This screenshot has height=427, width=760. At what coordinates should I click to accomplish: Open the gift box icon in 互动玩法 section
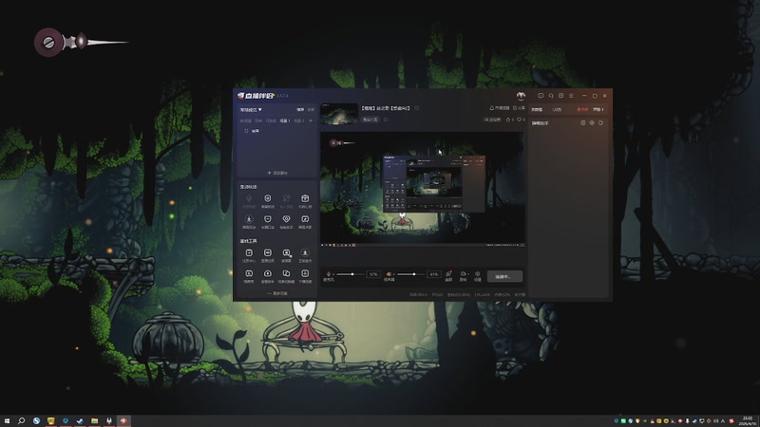pos(305,200)
